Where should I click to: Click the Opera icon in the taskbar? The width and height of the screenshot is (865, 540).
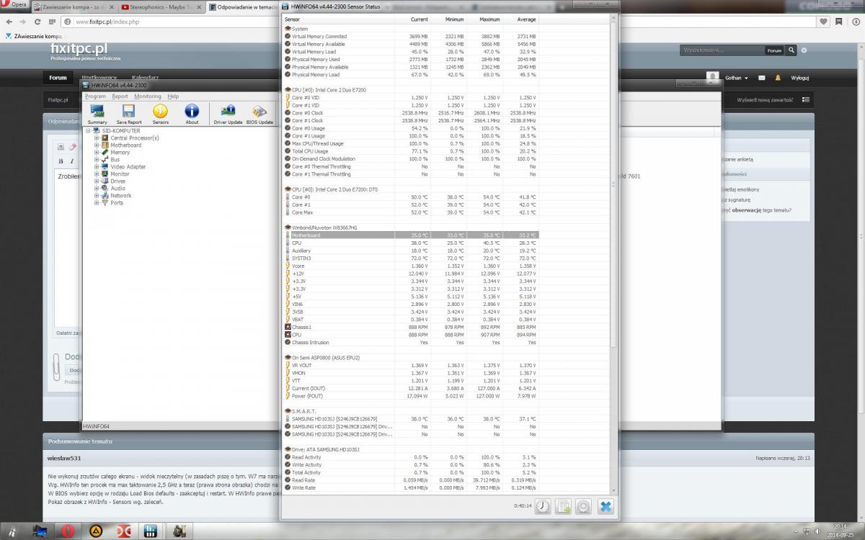click(67, 531)
